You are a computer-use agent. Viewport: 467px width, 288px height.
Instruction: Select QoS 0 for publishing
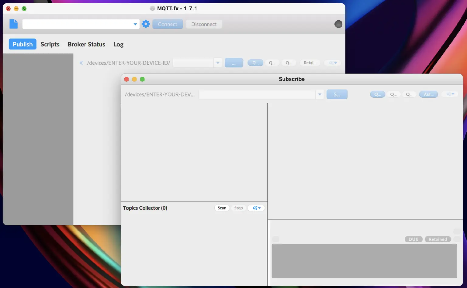(255, 63)
